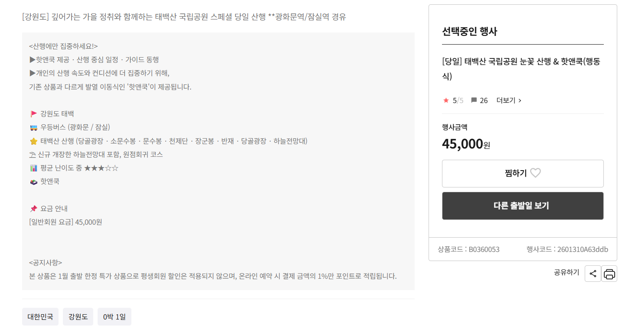The width and height of the screenshot is (635, 329).
Task: Click the review count 26
Action: pos(483,100)
